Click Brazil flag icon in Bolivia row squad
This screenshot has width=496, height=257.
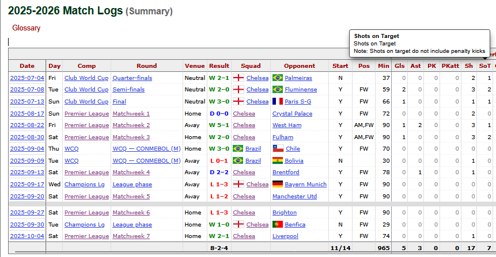(x=238, y=160)
